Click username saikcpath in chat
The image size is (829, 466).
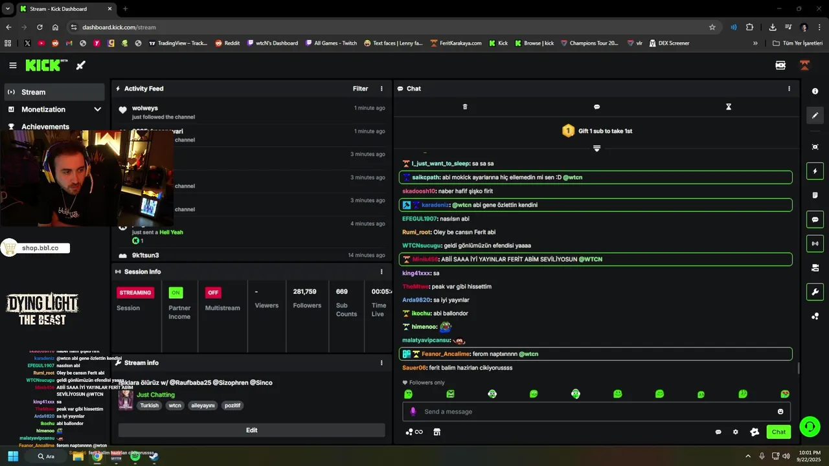(426, 177)
